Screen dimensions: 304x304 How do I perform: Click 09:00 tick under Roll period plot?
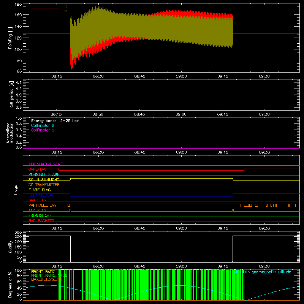pos(181,114)
